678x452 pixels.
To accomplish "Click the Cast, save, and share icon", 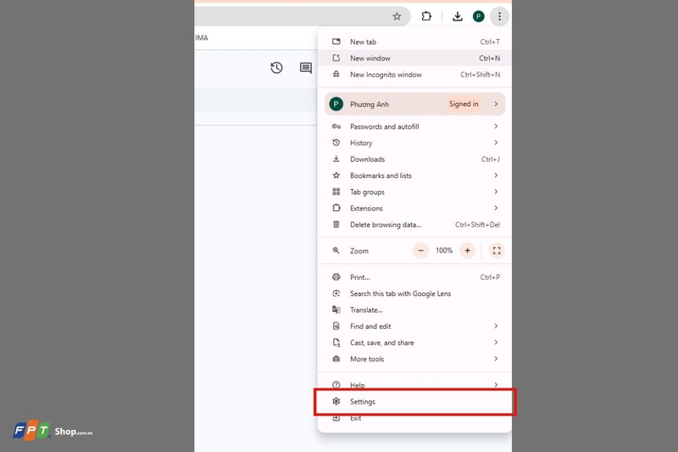I will [336, 343].
